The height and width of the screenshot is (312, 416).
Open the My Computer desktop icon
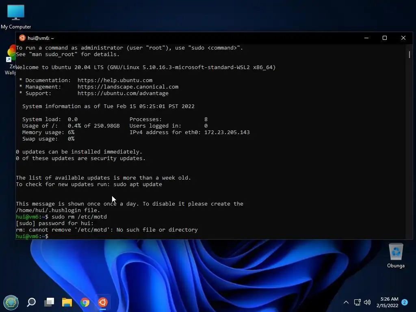click(16, 17)
